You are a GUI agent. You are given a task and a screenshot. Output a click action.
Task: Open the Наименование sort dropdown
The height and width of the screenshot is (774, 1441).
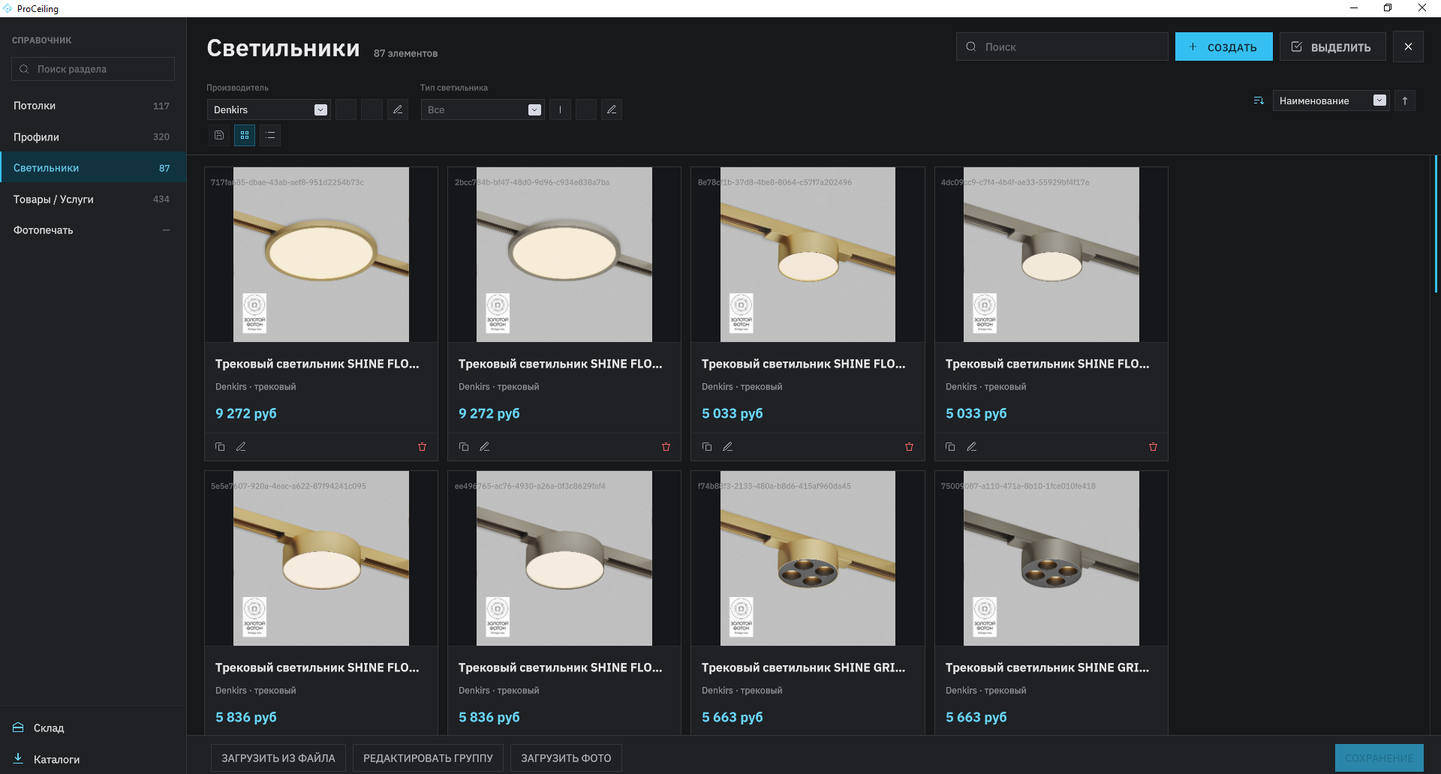click(1331, 100)
